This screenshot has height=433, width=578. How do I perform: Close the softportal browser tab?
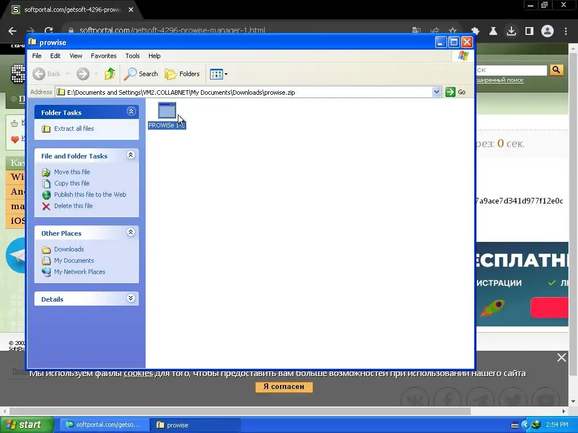pos(131,10)
